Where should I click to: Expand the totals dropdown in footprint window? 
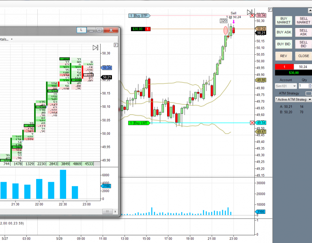(12, 39)
